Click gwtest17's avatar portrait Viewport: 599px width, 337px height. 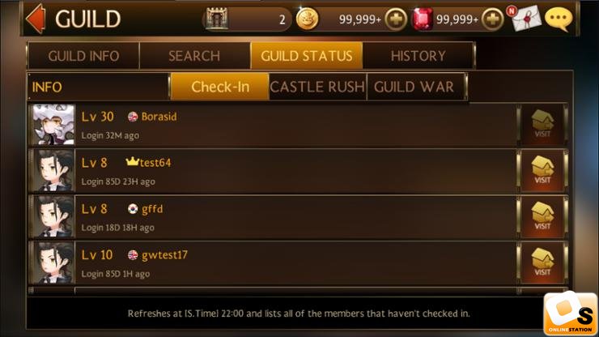(x=53, y=262)
